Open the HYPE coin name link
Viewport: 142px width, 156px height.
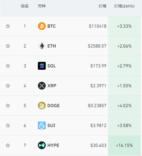click(x=53, y=145)
